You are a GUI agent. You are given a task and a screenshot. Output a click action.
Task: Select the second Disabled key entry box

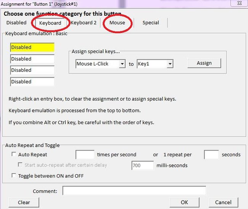click(32, 59)
